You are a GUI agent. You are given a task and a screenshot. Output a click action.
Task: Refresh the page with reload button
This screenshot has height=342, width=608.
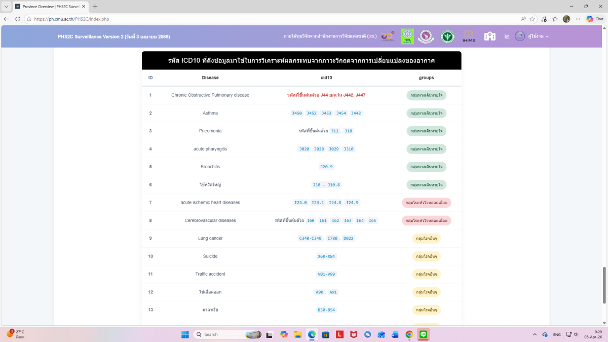click(18, 19)
